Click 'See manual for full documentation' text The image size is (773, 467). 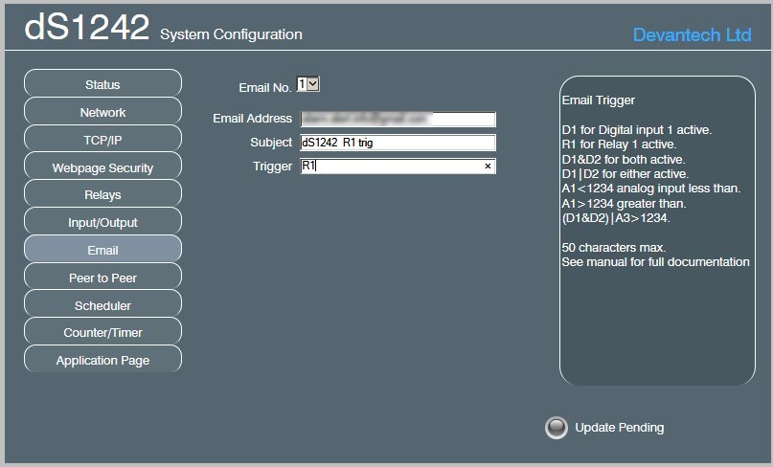click(655, 261)
